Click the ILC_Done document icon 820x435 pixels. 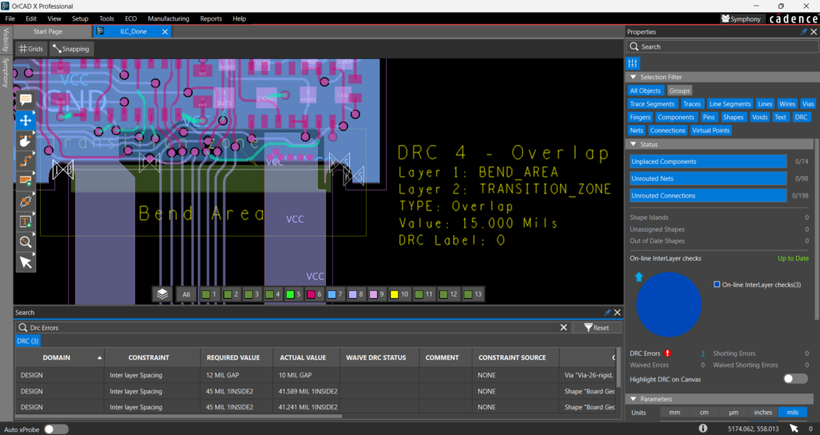(x=100, y=31)
